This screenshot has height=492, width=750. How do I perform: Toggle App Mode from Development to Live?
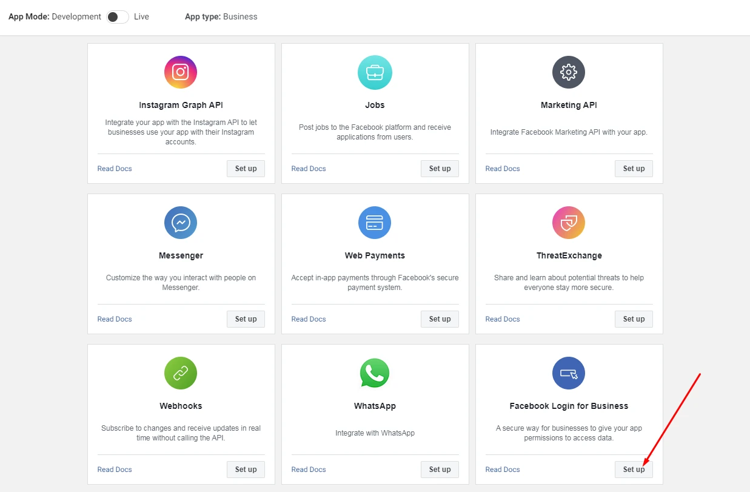(118, 17)
